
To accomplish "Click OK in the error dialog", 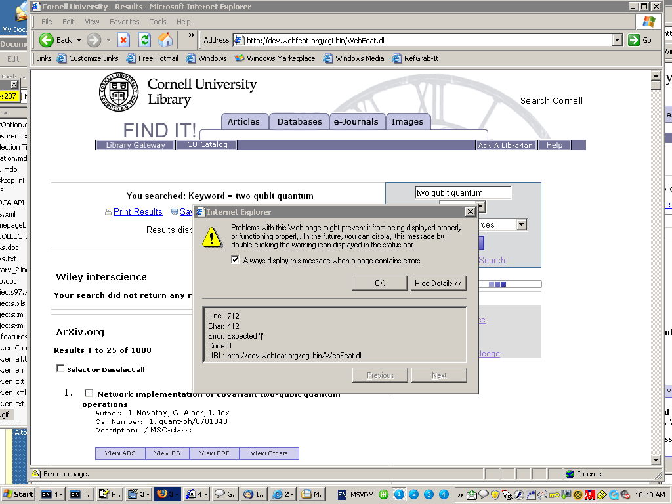I will (x=379, y=283).
